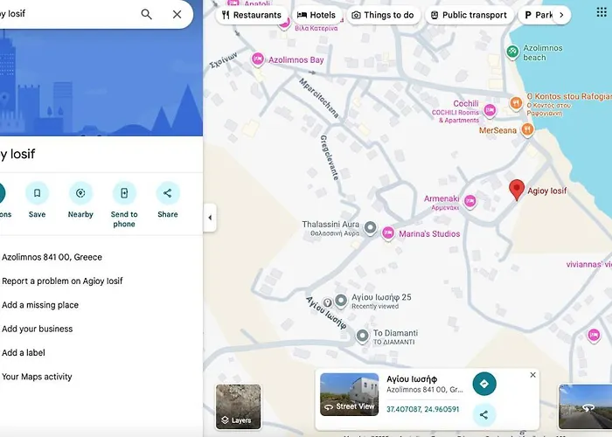Select the red Agioy Iosif map pin
Viewport: 612px width, 437px height.
tap(517, 190)
